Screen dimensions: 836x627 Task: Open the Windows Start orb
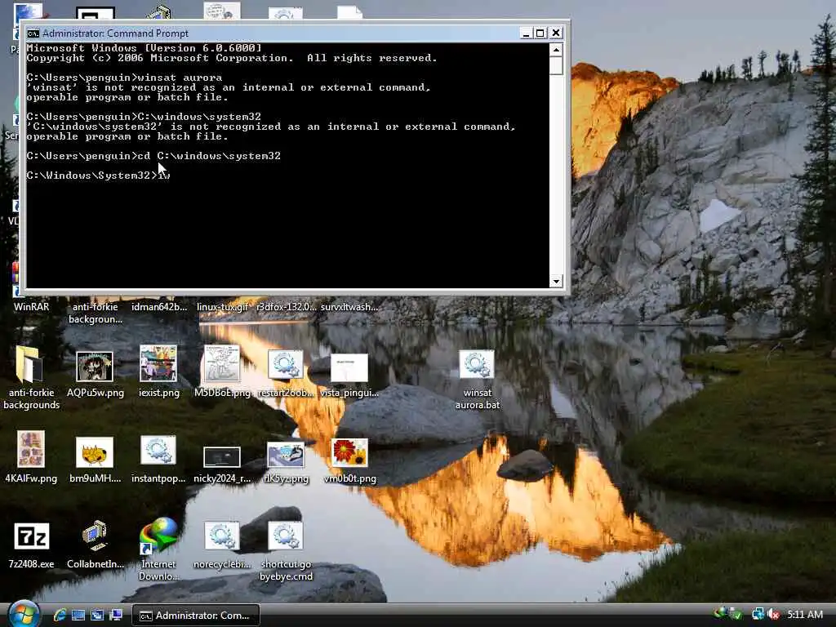click(x=24, y=614)
